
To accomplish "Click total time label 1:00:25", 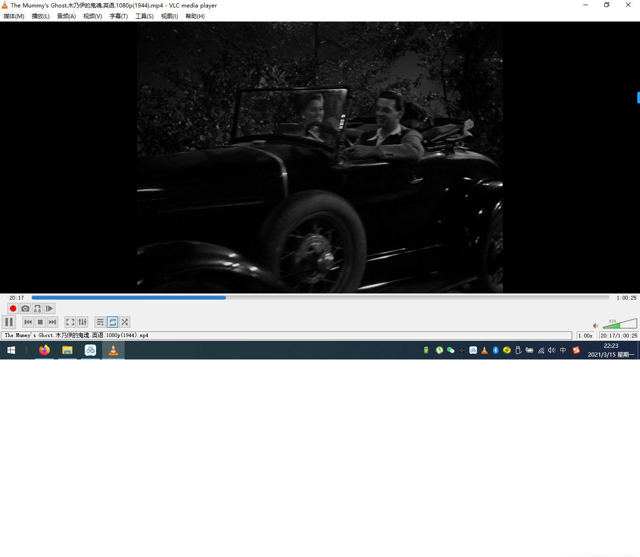I will [626, 298].
